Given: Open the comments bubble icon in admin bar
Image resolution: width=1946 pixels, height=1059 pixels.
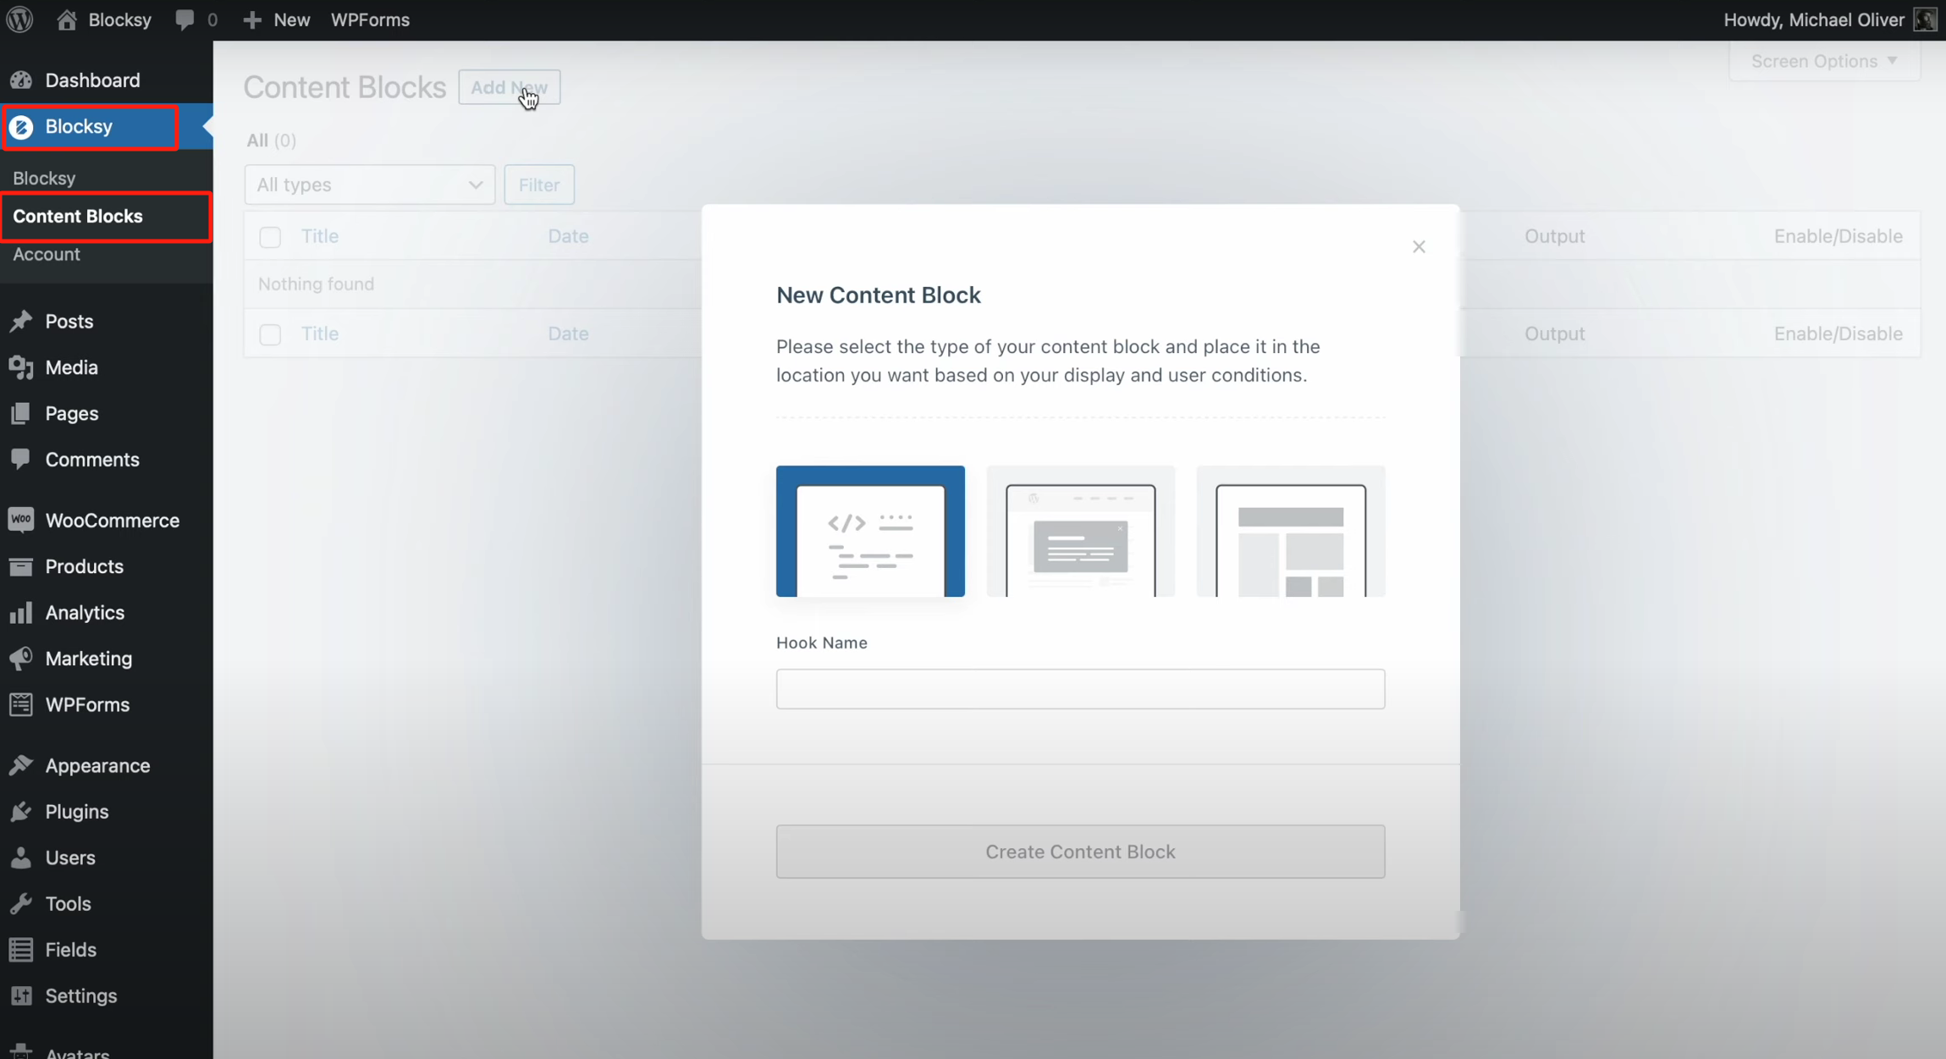Looking at the screenshot, I should [185, 19].
